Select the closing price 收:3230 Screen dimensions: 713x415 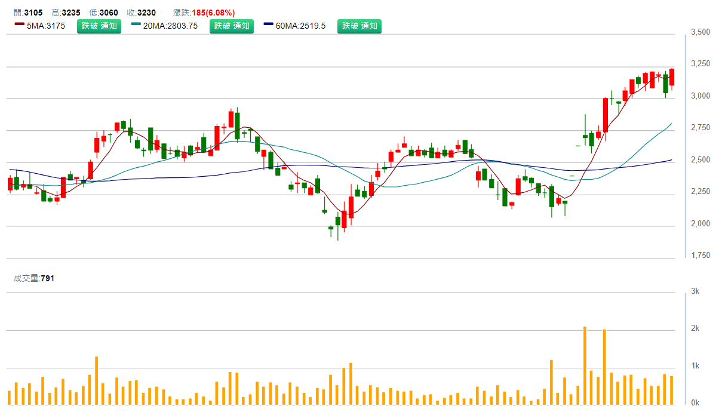[141, 13]
